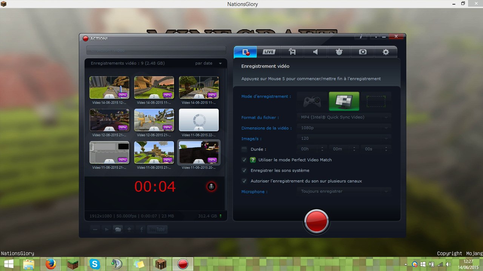The image size is (483, 271).
Task: Select video thumbnail number 7
Action: pyautogui.click(x=109, y=152)
